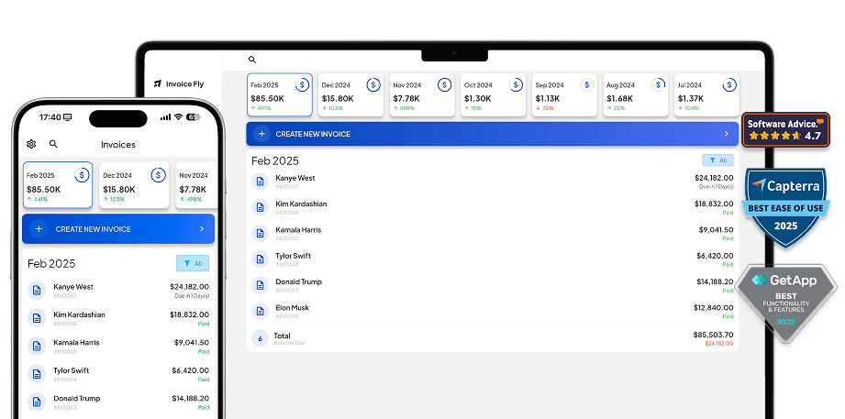Click the Software Advice 4.7 star rating badge
The height and width of the screenshot is (419, 845).
[x=784, y=130]
